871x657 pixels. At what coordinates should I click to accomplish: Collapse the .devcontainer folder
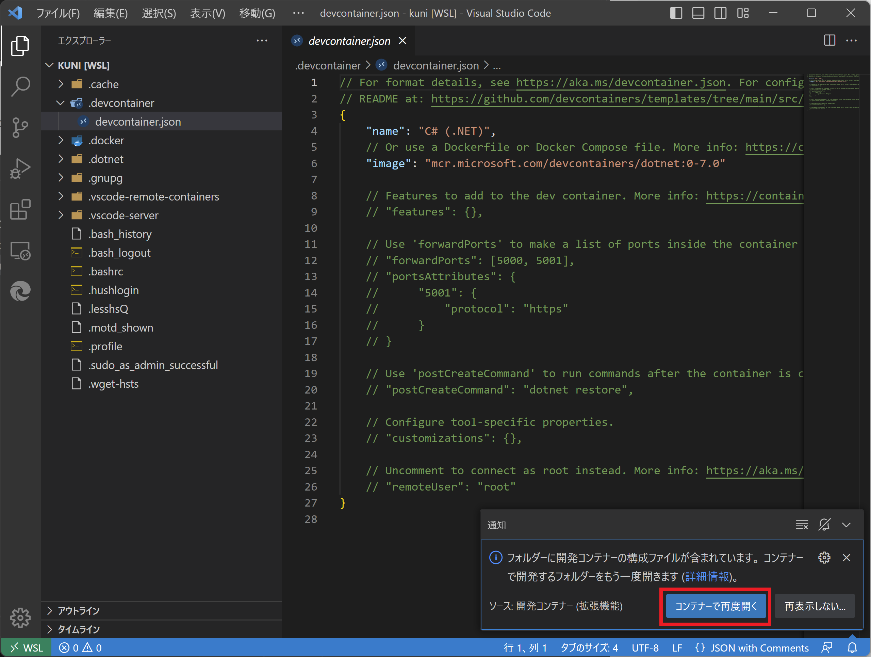click(61, 103)
